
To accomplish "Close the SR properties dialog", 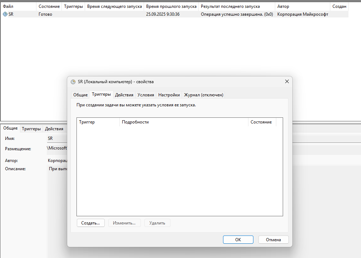I will (287, 81).
